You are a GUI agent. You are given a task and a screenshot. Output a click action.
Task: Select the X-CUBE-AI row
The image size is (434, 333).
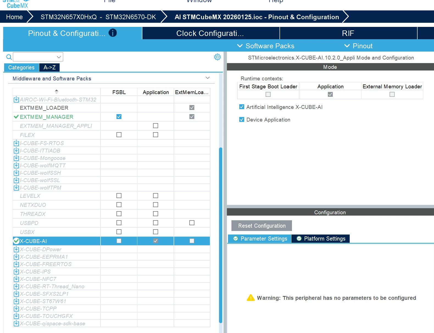[x=112, y=241]
